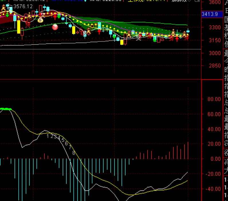Select the latest cyan candle at the chart's right end
Screen dimensions: 228x201
(188, 31)
